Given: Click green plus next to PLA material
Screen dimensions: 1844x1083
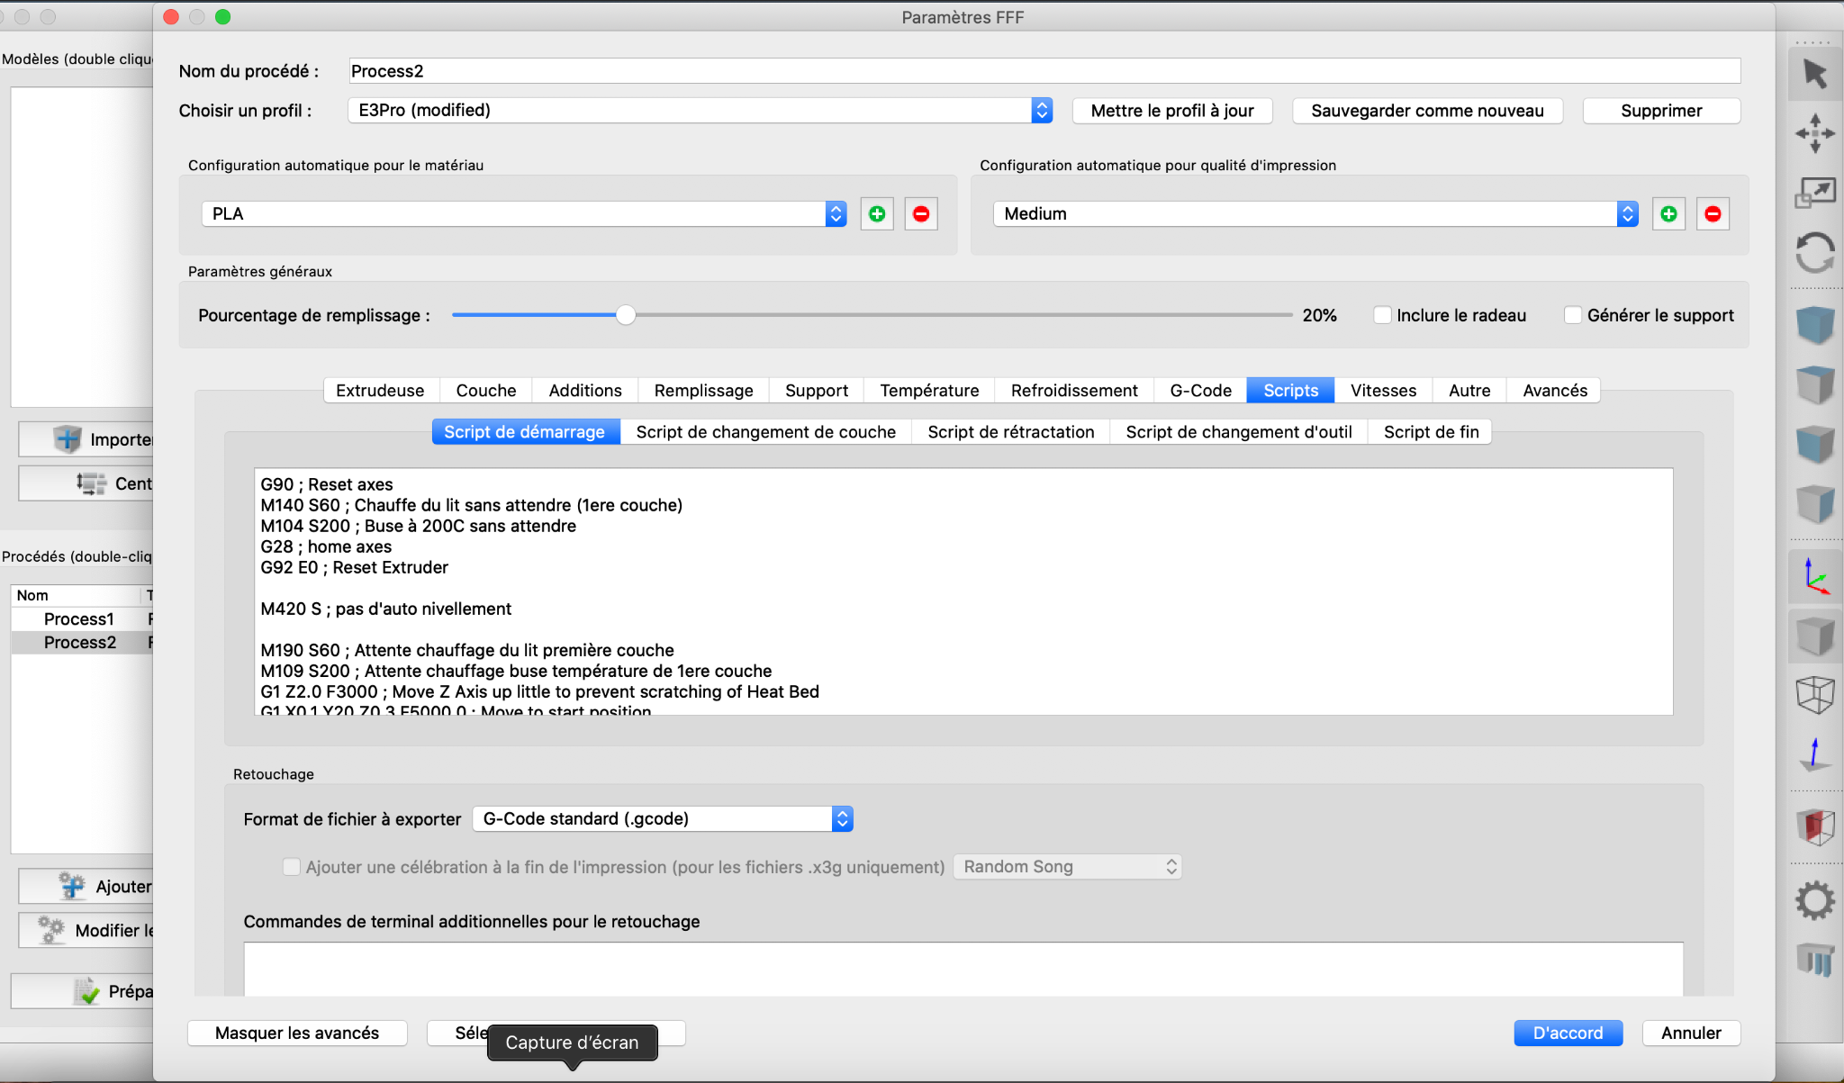Looking at the screenshot, I should (x=877, y=214).
